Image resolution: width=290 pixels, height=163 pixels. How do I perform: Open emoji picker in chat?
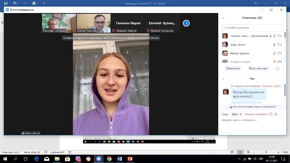pyautogui.click(x=276, y=114)
